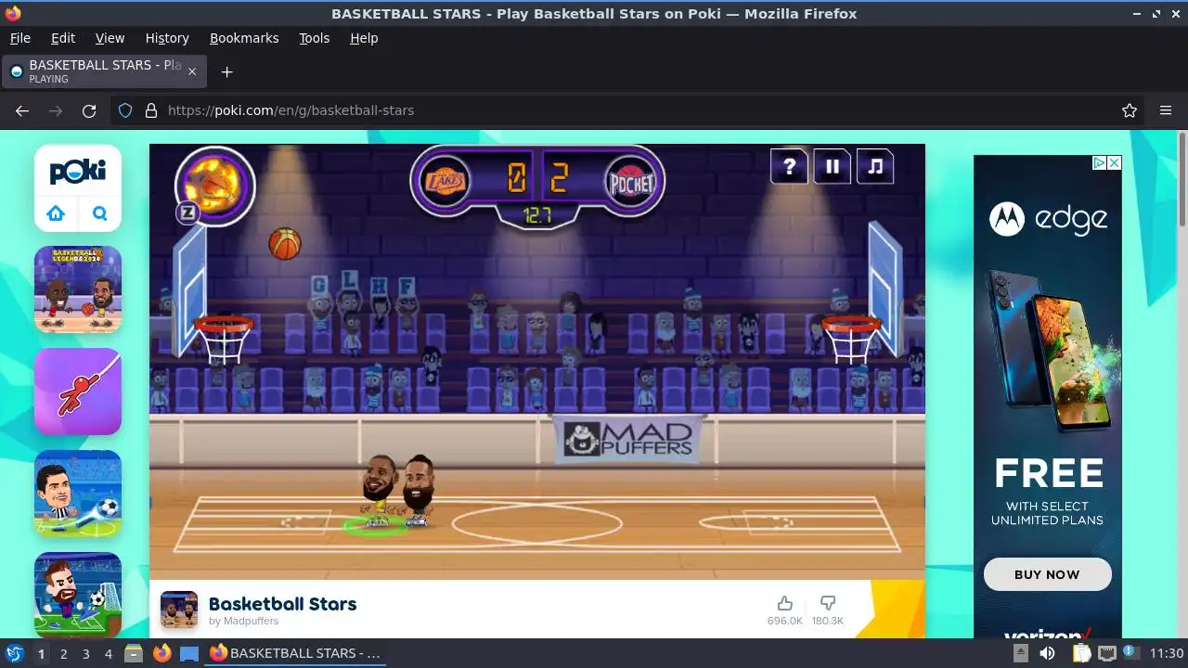Click the Lakers team logo on scoreboard
Viewport: 1188px width, 668px height.
[x=445, y=181]
